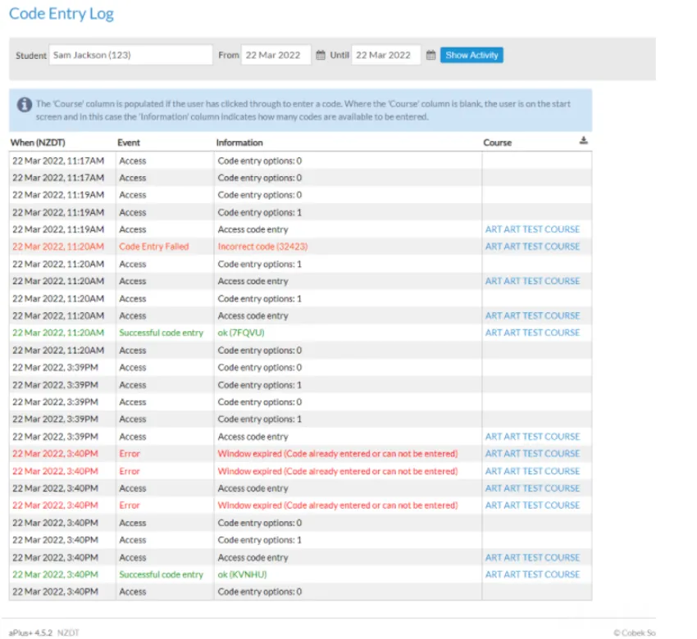Click the Information column header
Screen dimensions: 697x639
[239, 143]
